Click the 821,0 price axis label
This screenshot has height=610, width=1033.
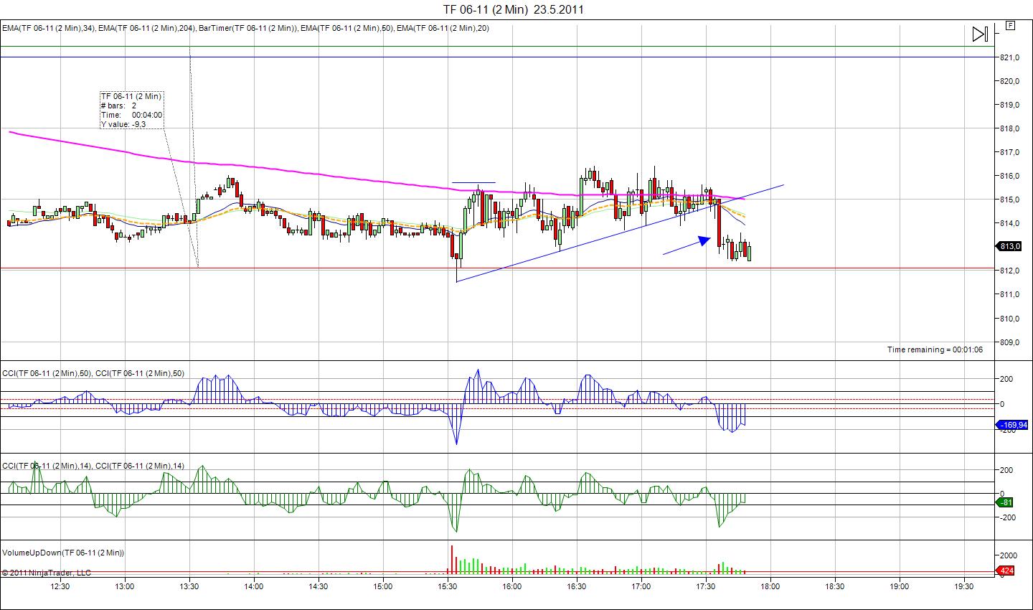click(1009, 57)
